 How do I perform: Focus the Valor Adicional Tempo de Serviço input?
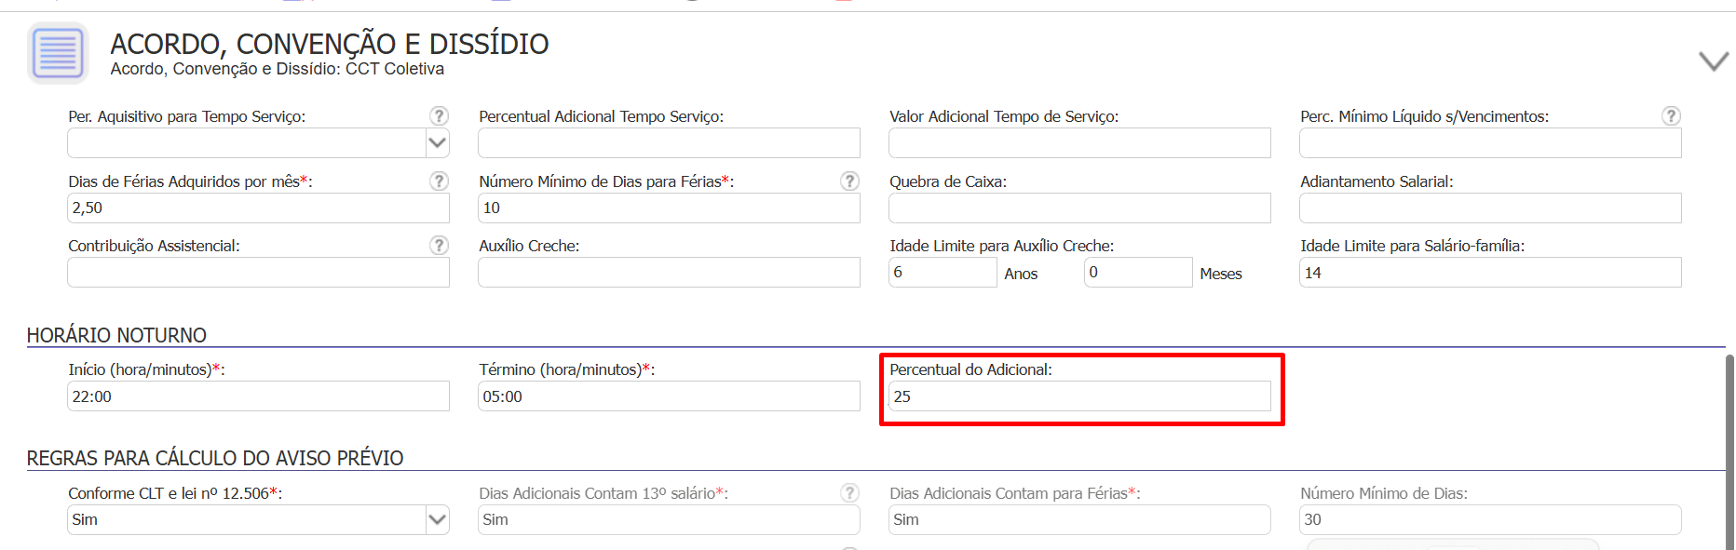pyautogui.click(x=1079, y=143)
